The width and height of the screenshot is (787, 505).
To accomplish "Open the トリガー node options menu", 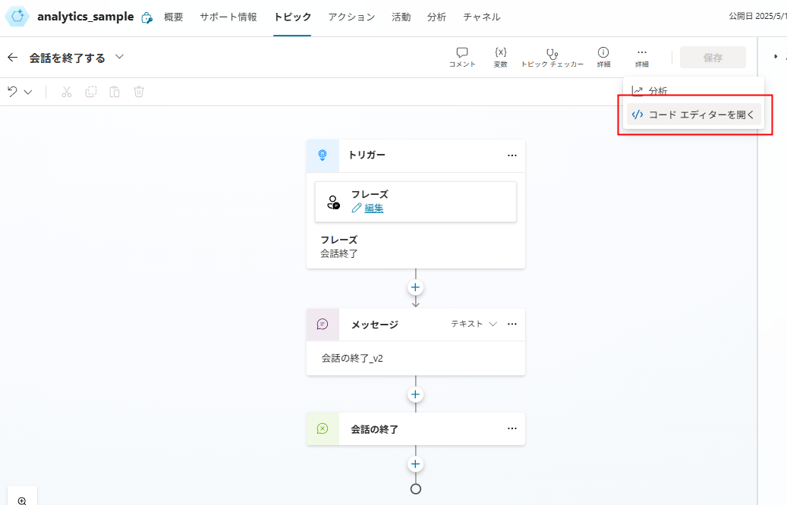I will [x=512, y=155].
